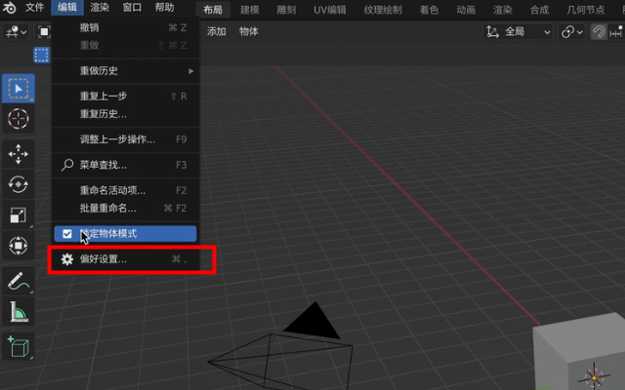Screen dimensions: 625x390
Task: Select the Rotate tool
Action: click(x=19, y=184)
